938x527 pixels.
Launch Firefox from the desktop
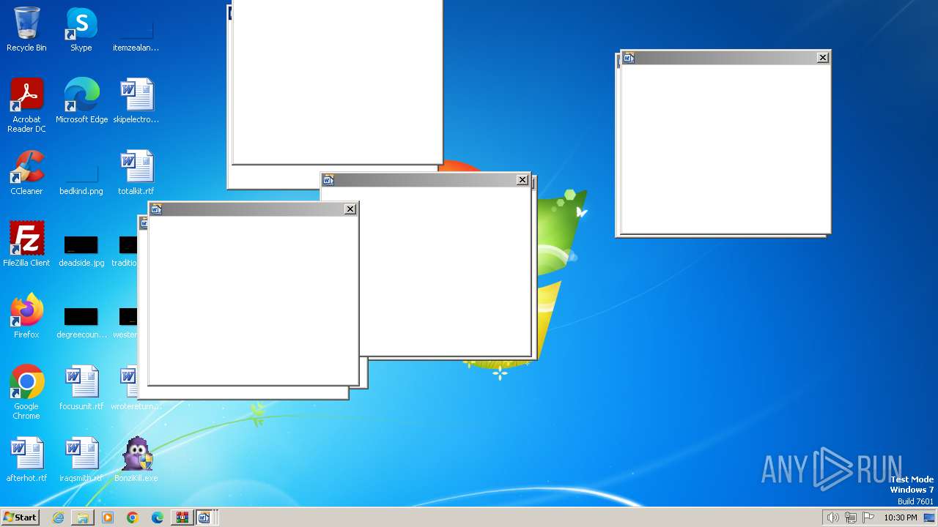point(26,316)
